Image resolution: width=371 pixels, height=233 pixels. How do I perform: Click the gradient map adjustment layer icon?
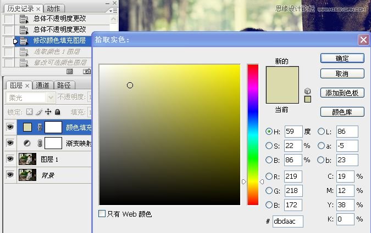click(27, 143)
